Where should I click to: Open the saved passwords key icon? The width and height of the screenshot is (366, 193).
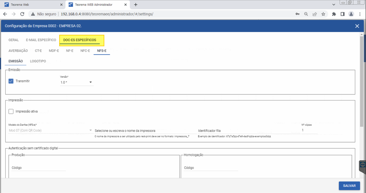coord(297,14)
